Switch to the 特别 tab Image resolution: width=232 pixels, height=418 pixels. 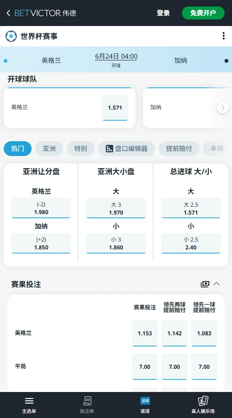(x=81, y=149)
